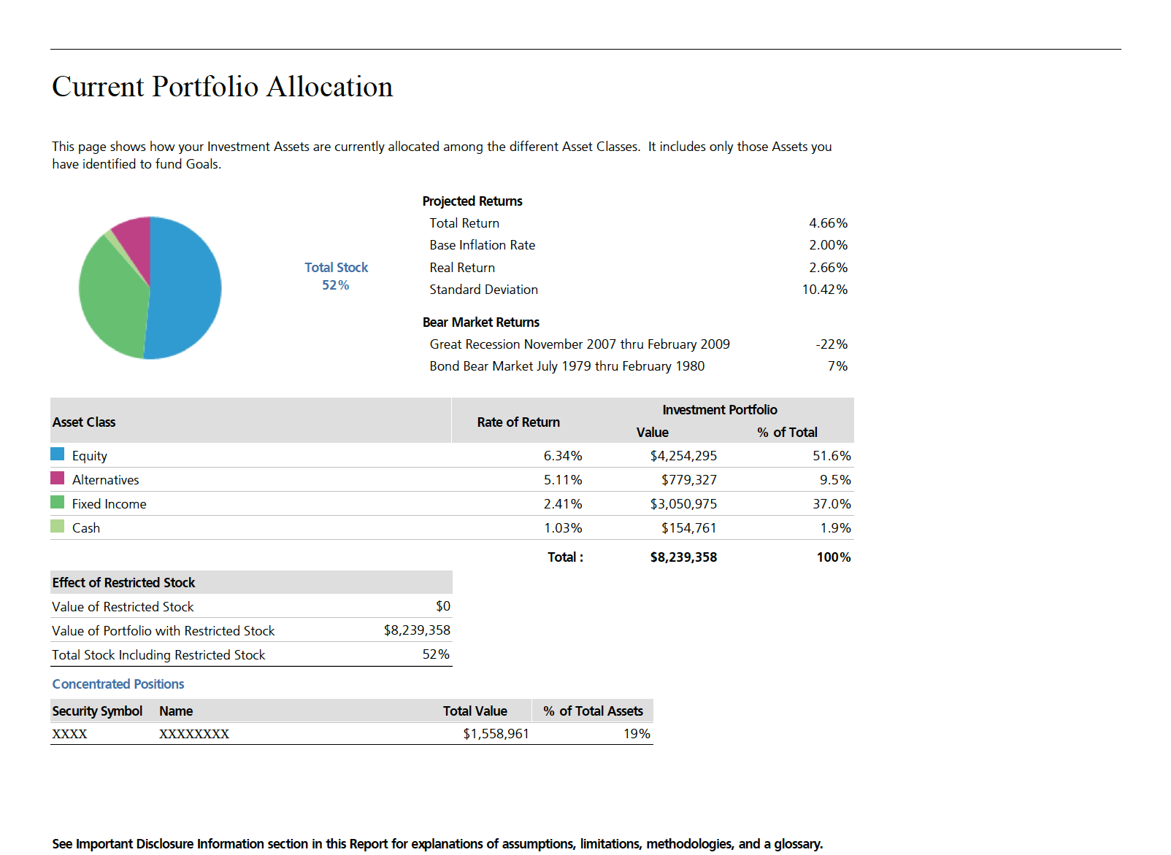Screen dimensions: 1171x855
Task: Click the % of Total column header
Action: (787, 433)
